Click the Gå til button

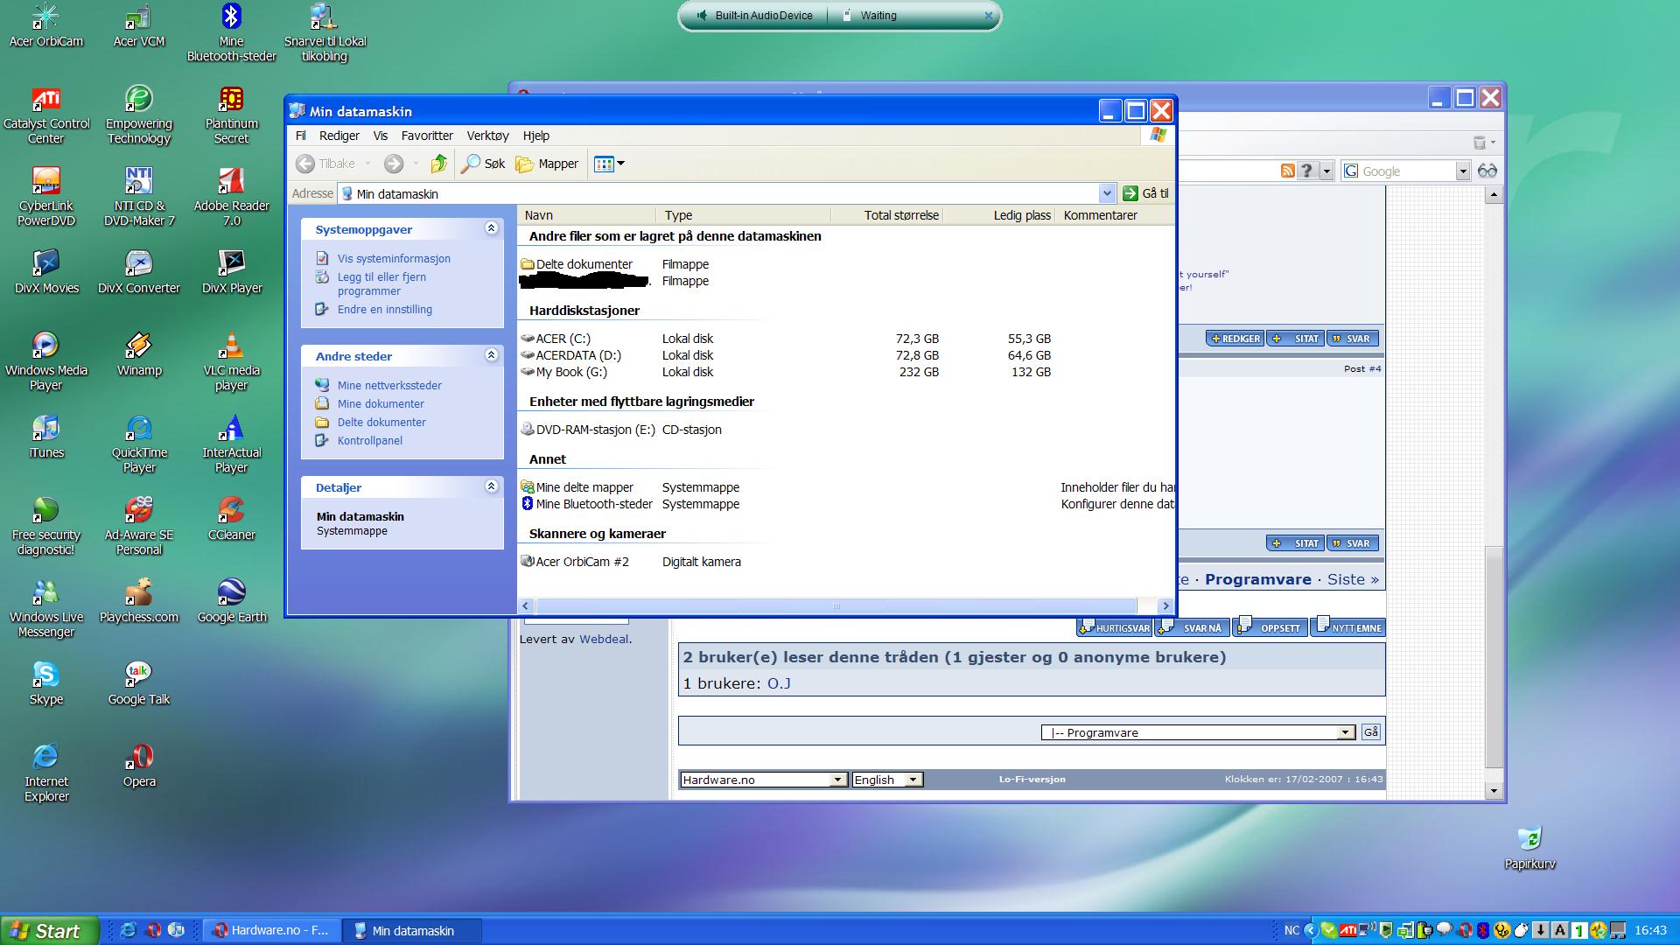point(1145,193)
